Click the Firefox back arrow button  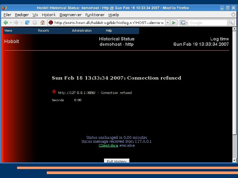click(x=6, y=22)
